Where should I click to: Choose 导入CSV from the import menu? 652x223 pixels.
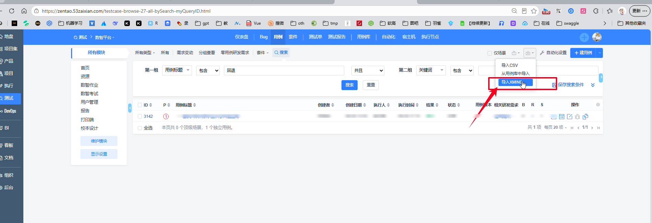click(x=509, y=65)
